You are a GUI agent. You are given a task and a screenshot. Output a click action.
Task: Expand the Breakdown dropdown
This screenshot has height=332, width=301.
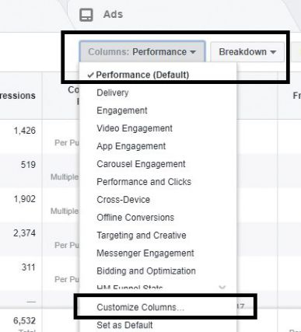tap(247, 52)
